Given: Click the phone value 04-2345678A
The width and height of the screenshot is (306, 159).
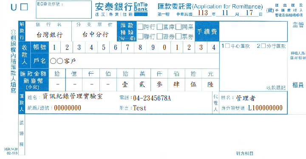Looking at the screenshot, I should pos(152,98).
